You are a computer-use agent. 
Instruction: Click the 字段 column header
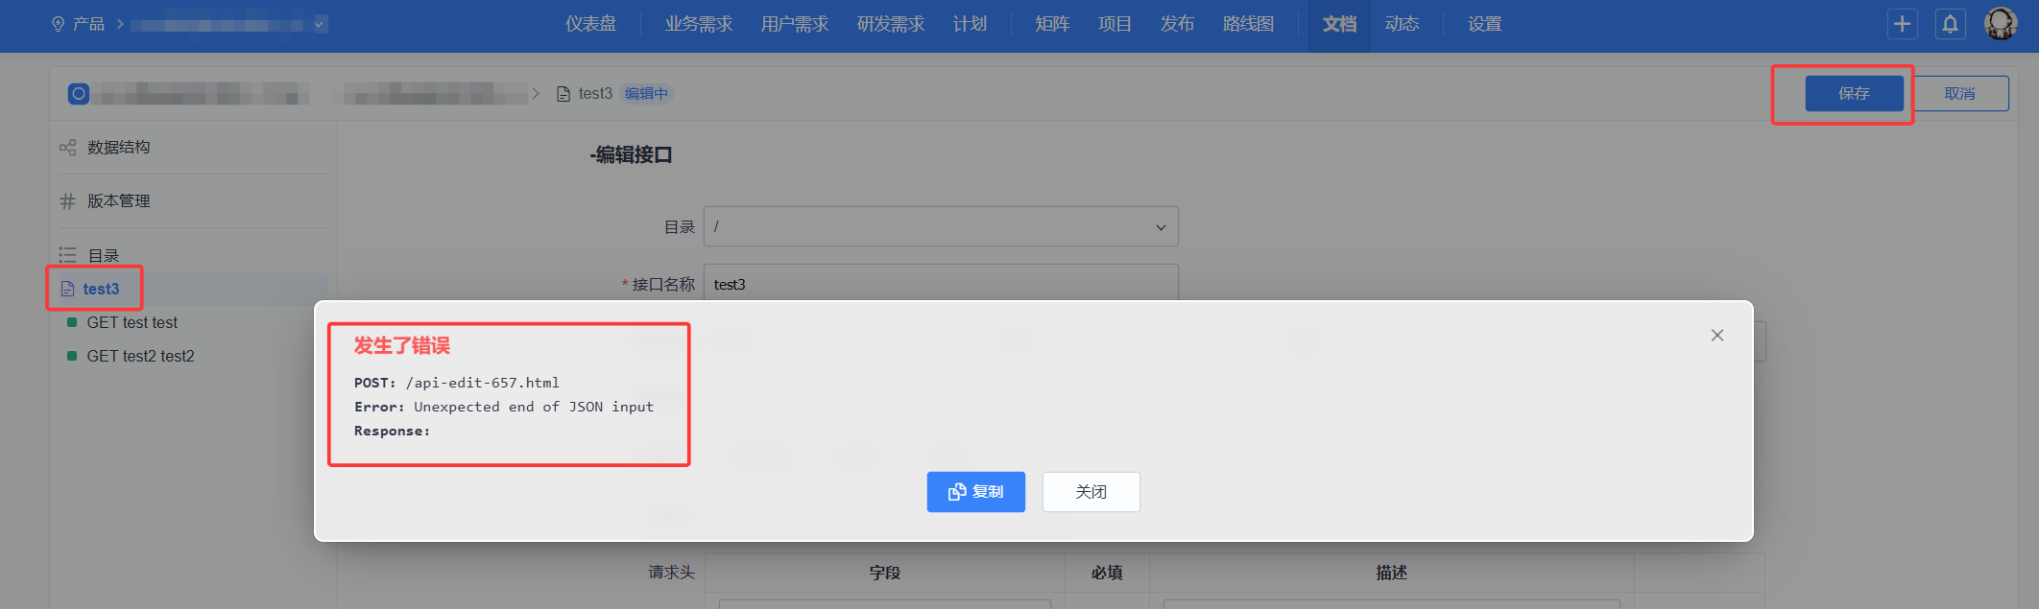[885, 573]
